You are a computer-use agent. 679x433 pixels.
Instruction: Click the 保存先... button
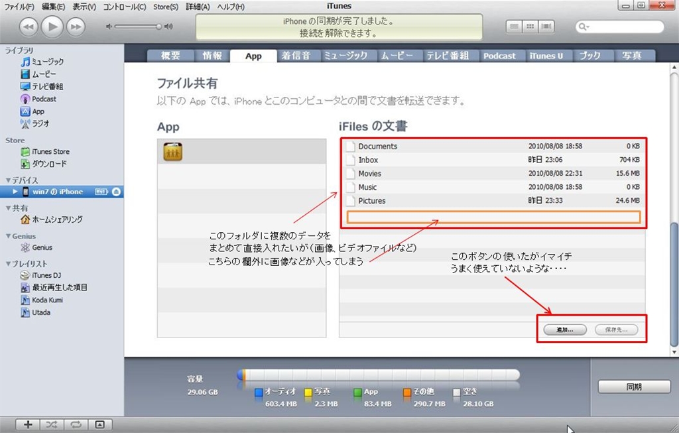(x=617, y=330)
